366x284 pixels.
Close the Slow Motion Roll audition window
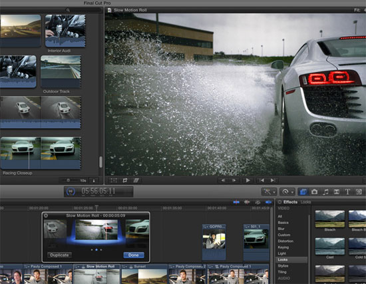click(46, 216)
